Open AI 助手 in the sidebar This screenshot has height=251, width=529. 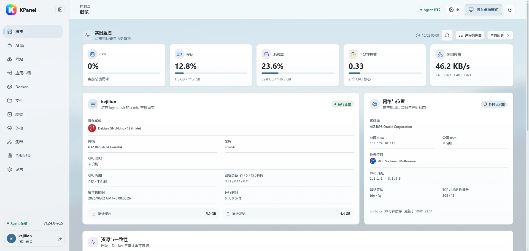(33, 45)
